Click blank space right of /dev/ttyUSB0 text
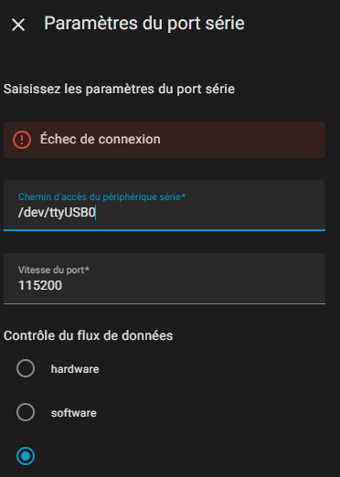The height and width of the screenshot is (477, 340). (210, 212)
